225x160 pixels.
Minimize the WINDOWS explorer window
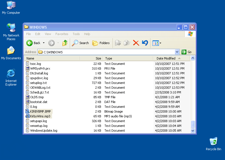click(x=179, y=27)
